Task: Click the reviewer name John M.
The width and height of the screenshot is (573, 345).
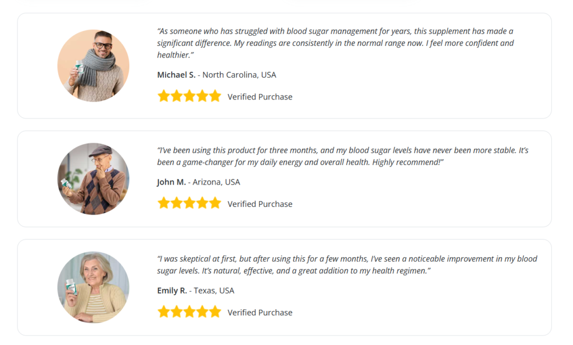Action: pyautogui.click(x=171, y=182)
